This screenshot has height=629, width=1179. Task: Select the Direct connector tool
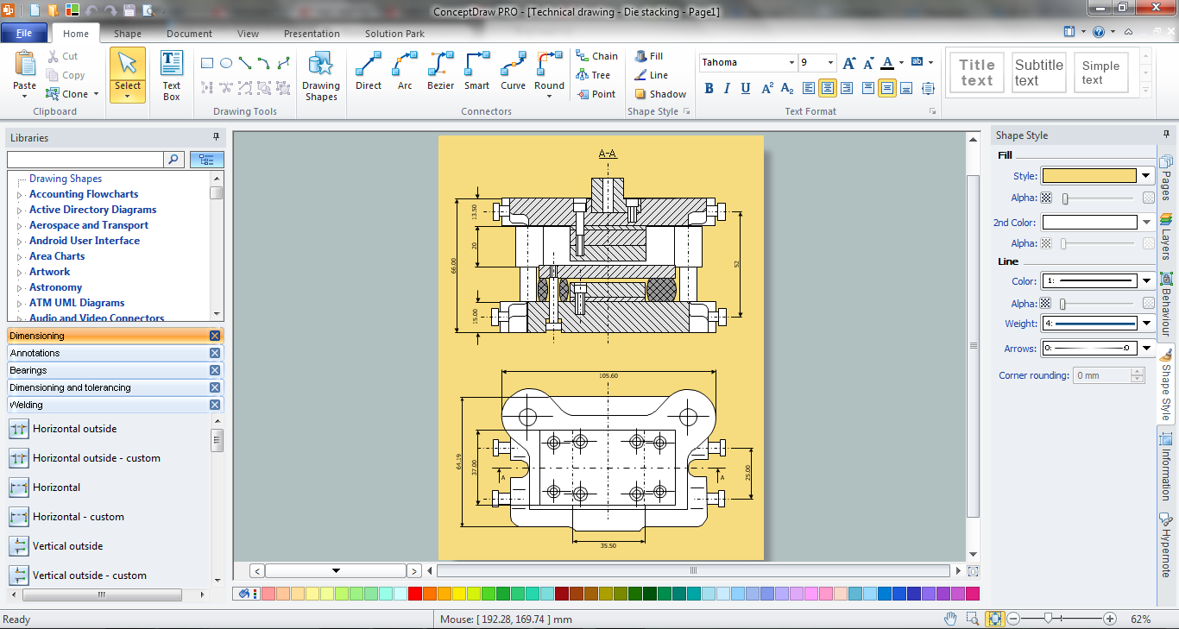pos(369,73)
